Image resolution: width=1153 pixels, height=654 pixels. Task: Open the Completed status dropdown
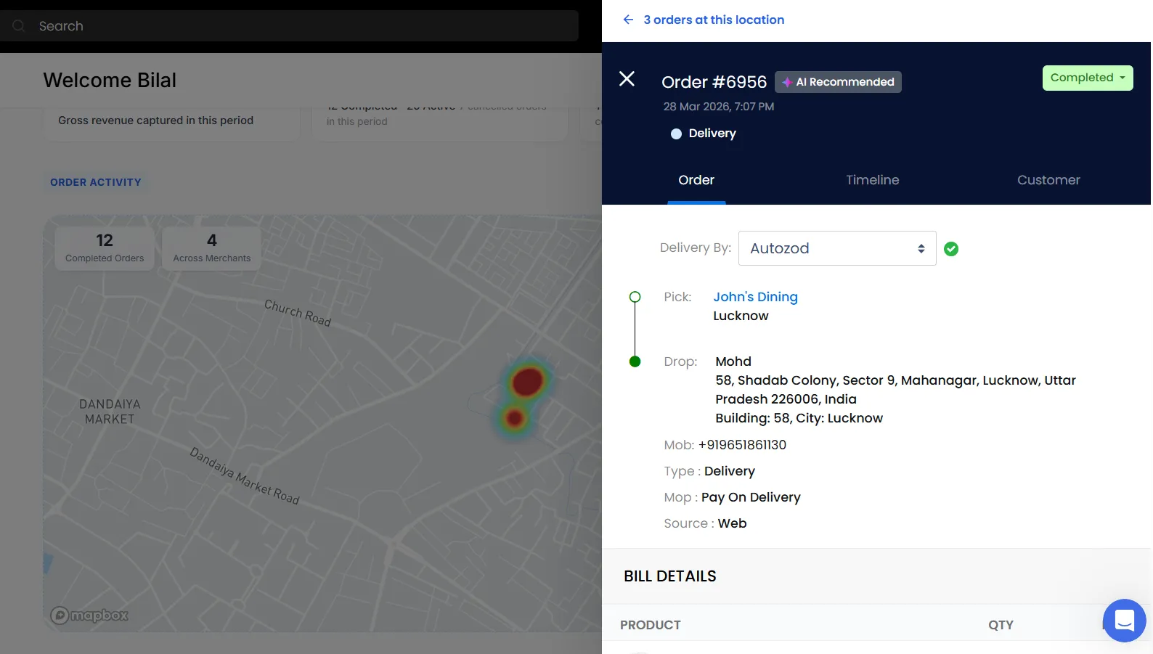coord(1088,78)
